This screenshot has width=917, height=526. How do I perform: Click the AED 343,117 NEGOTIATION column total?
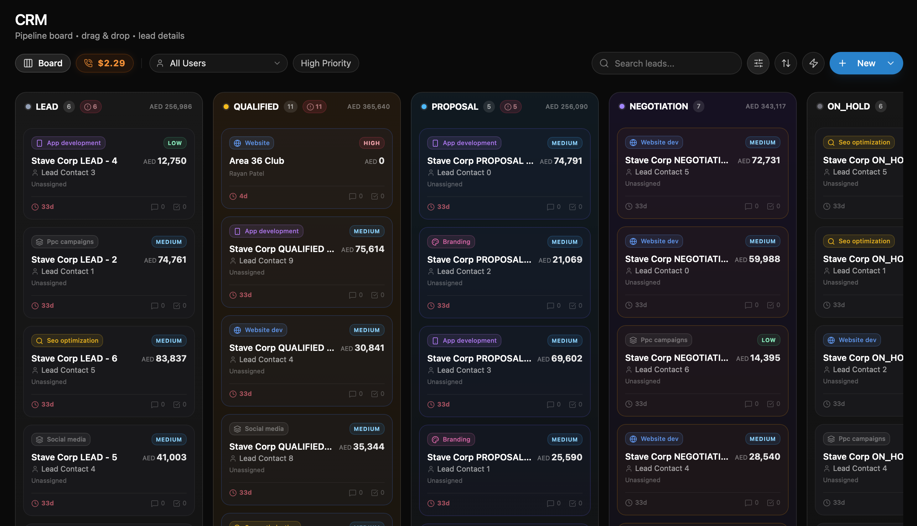(x=765, y=106)
